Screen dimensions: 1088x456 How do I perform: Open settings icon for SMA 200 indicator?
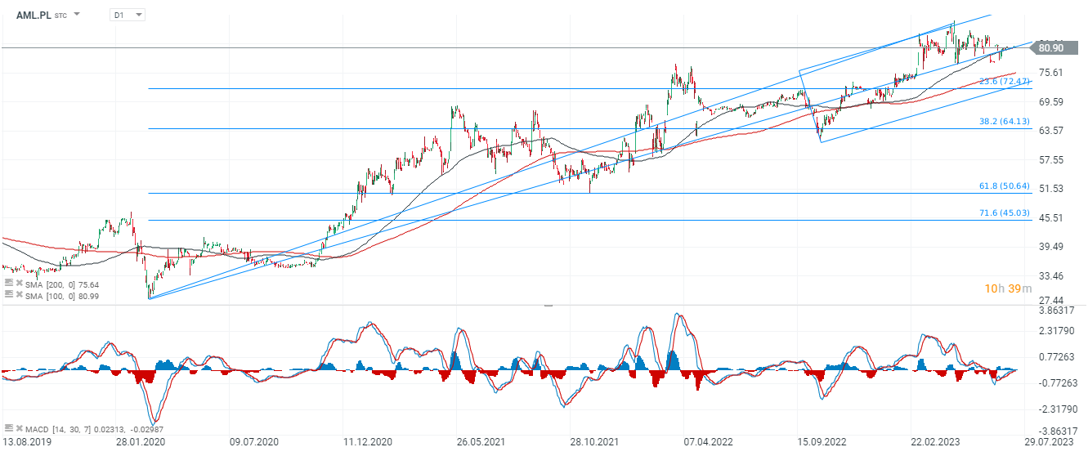pyautogui.click(x=8, y=283)
